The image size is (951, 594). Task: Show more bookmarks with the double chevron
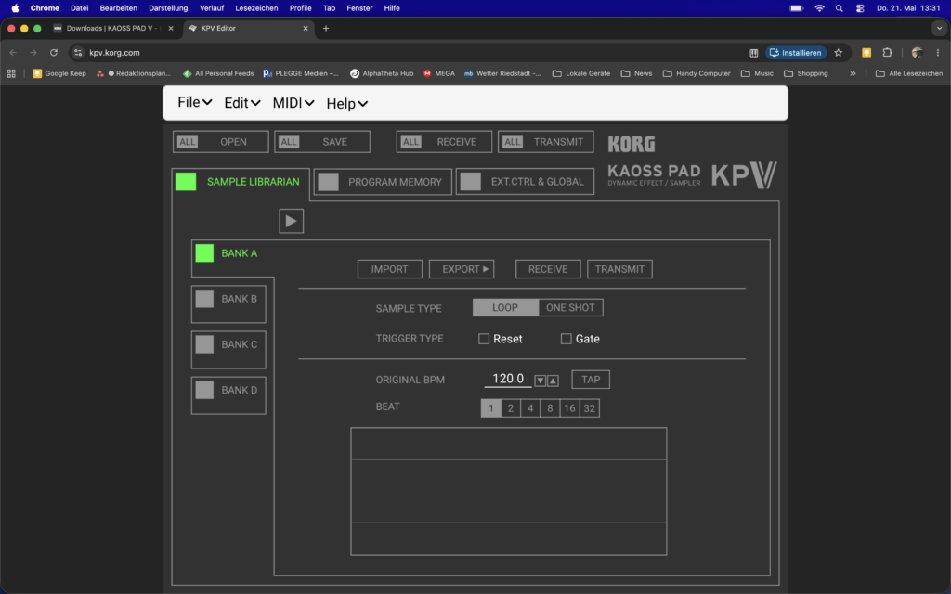tap(853, 73)
